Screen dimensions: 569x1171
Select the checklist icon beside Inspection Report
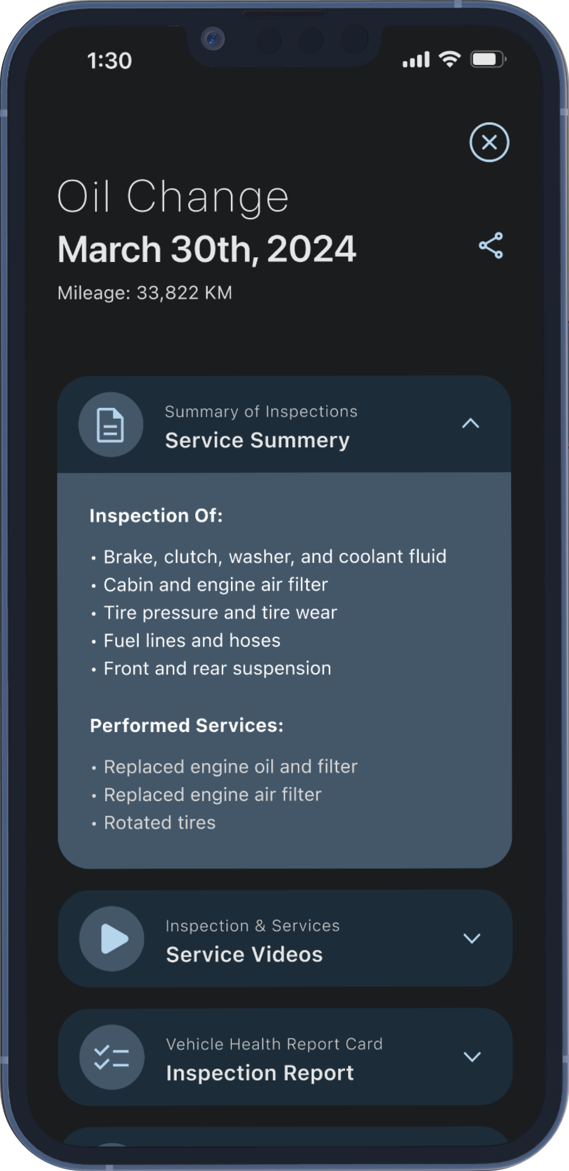111,1058
